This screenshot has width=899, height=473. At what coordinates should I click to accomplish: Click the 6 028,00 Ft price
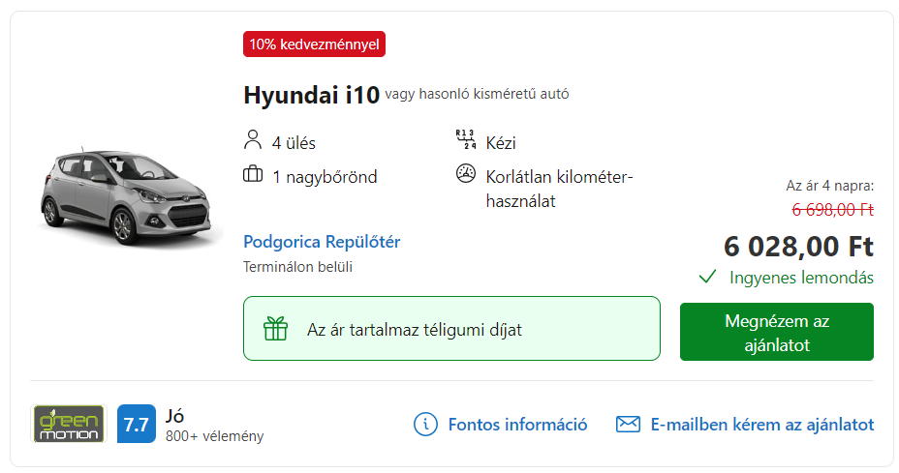coord(798,247)
